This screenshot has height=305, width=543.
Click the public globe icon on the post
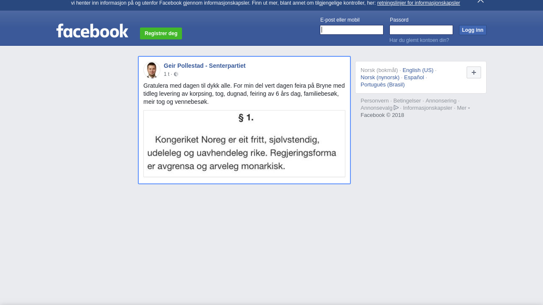click(176, 74)
